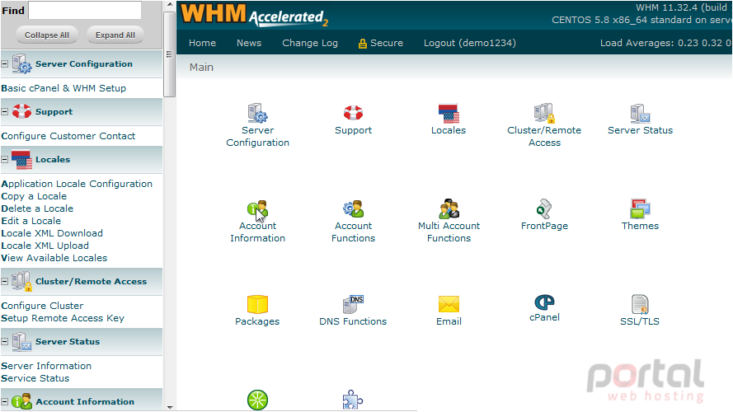
Task: Open Delete a Locale link
Action: click(x=37, y=208)
